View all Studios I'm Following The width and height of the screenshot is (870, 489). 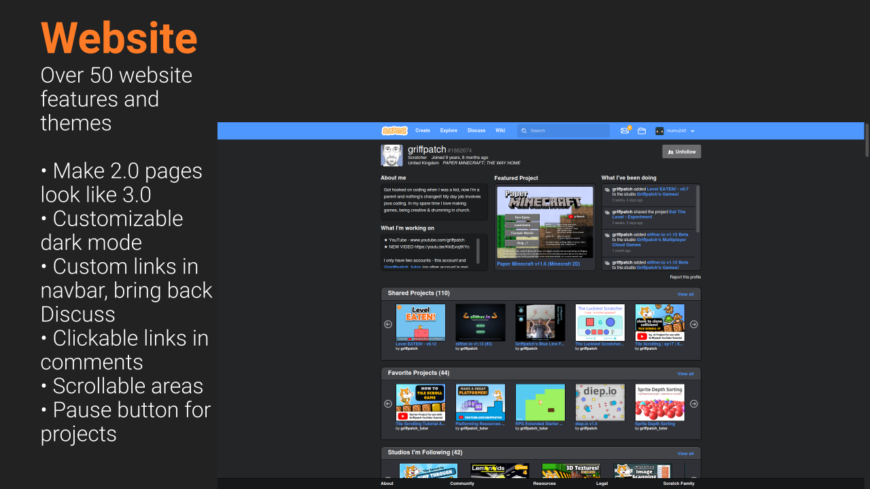pyautogui.click(x=685, y=453)
